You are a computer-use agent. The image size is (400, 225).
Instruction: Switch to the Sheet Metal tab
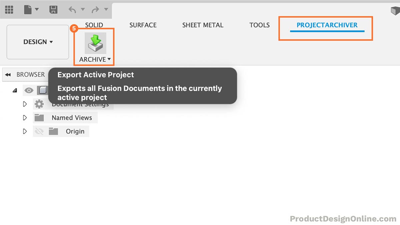pyautogui.click(x=203, y=25)
